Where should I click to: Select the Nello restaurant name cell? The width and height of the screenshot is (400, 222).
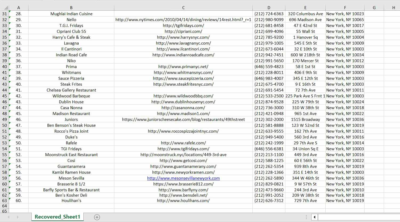click(x=71, y=20)
